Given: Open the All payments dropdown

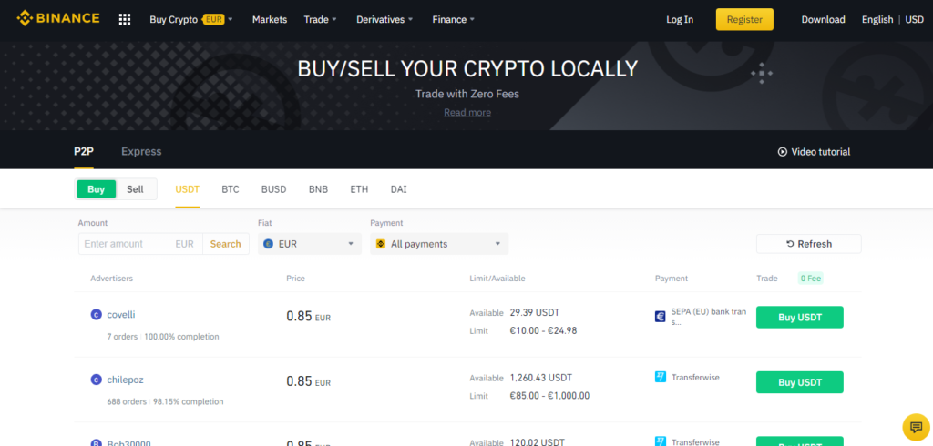Looking at the screenshot, I should [x=439, y=244].
